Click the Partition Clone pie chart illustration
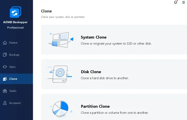This screenshot has width=187, height=120. tap(60, 108)
